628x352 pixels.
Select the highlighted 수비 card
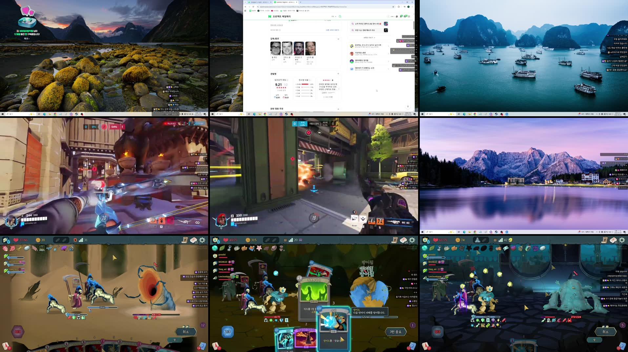tap(334, 329)
